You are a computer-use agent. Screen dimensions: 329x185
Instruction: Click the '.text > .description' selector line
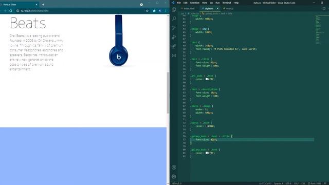click(205, 89)
